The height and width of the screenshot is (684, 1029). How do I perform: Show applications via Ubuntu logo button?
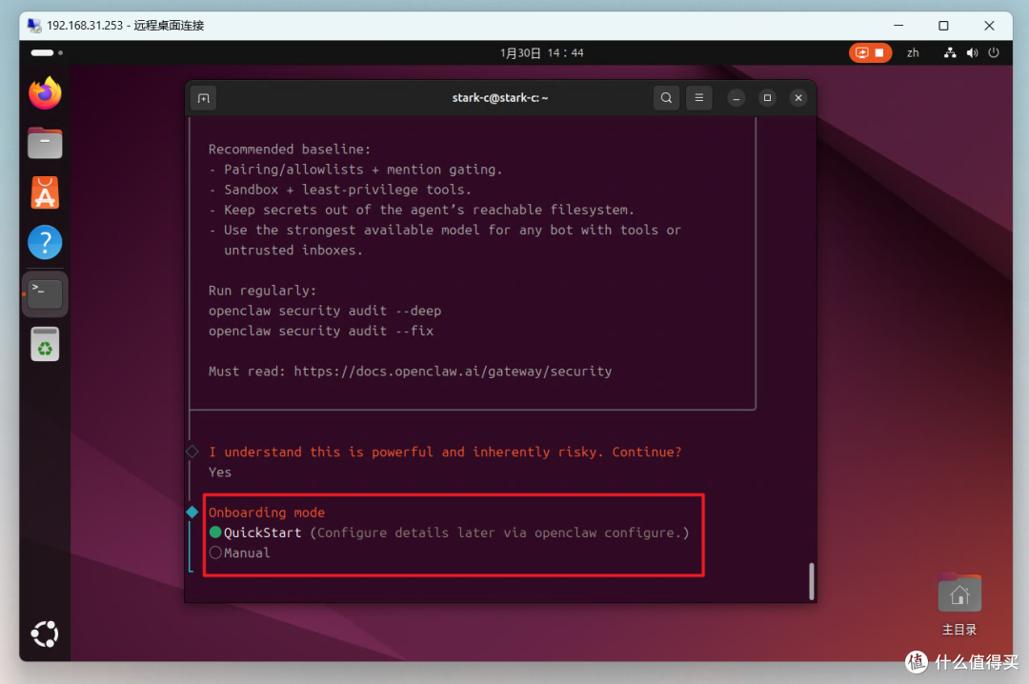(x=45, y=634)
